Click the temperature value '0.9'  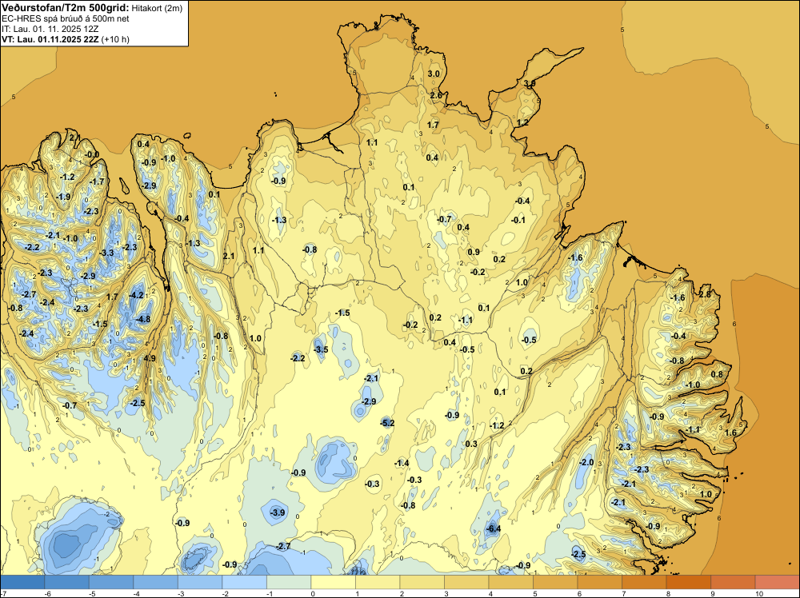(474, 251)
